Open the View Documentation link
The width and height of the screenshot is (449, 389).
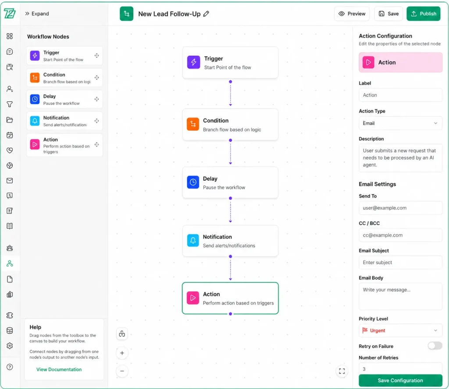[x=59, y=369]
